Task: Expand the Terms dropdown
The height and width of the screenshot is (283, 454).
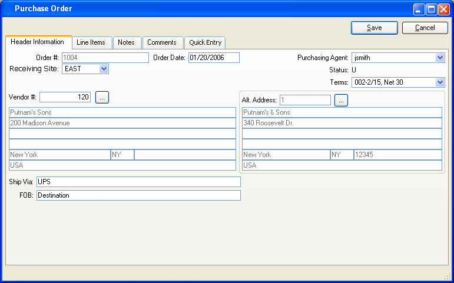Action: (440, 82)
